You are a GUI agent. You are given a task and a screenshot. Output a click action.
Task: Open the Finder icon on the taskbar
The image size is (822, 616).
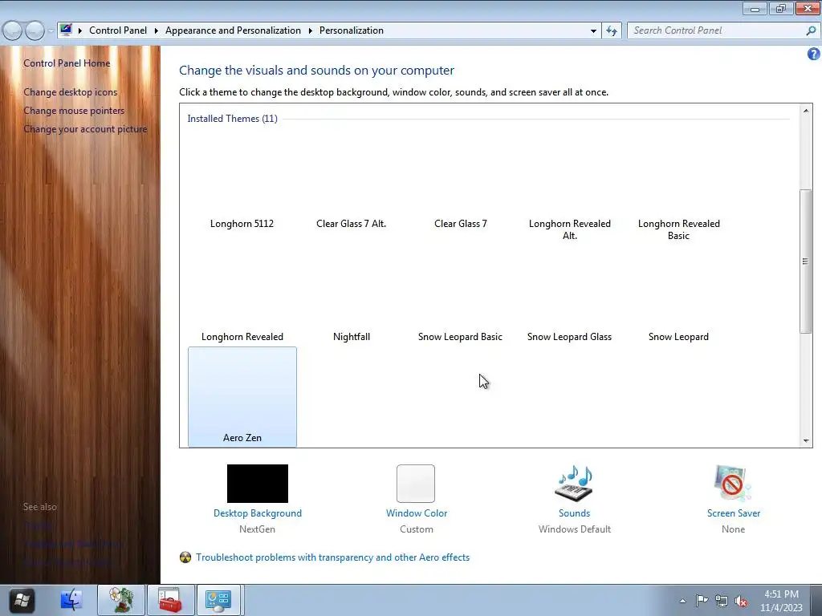tap(71, 600)
